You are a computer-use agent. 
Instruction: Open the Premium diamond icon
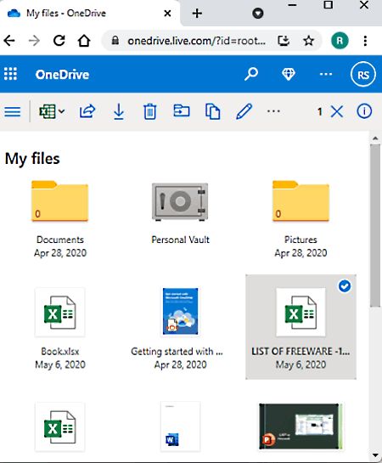click(x=289, y=74)
